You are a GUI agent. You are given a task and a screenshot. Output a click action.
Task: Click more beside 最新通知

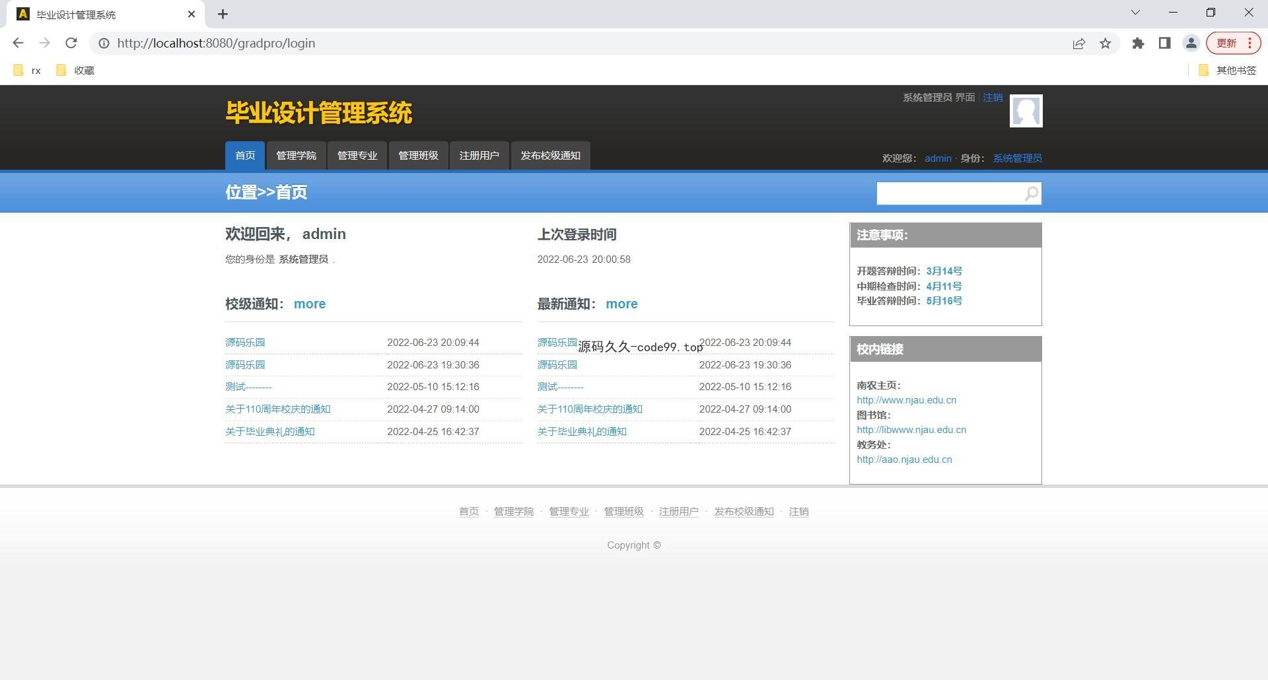[x=621, y=304]
